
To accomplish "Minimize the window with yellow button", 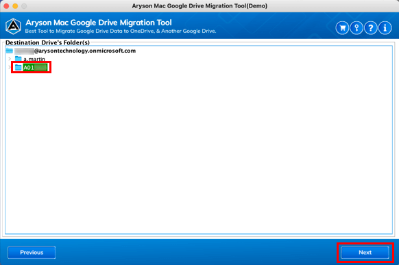I will (15, 6).
